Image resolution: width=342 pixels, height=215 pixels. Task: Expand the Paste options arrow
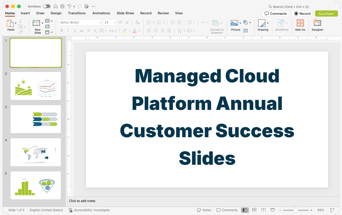tap(16, 23)
